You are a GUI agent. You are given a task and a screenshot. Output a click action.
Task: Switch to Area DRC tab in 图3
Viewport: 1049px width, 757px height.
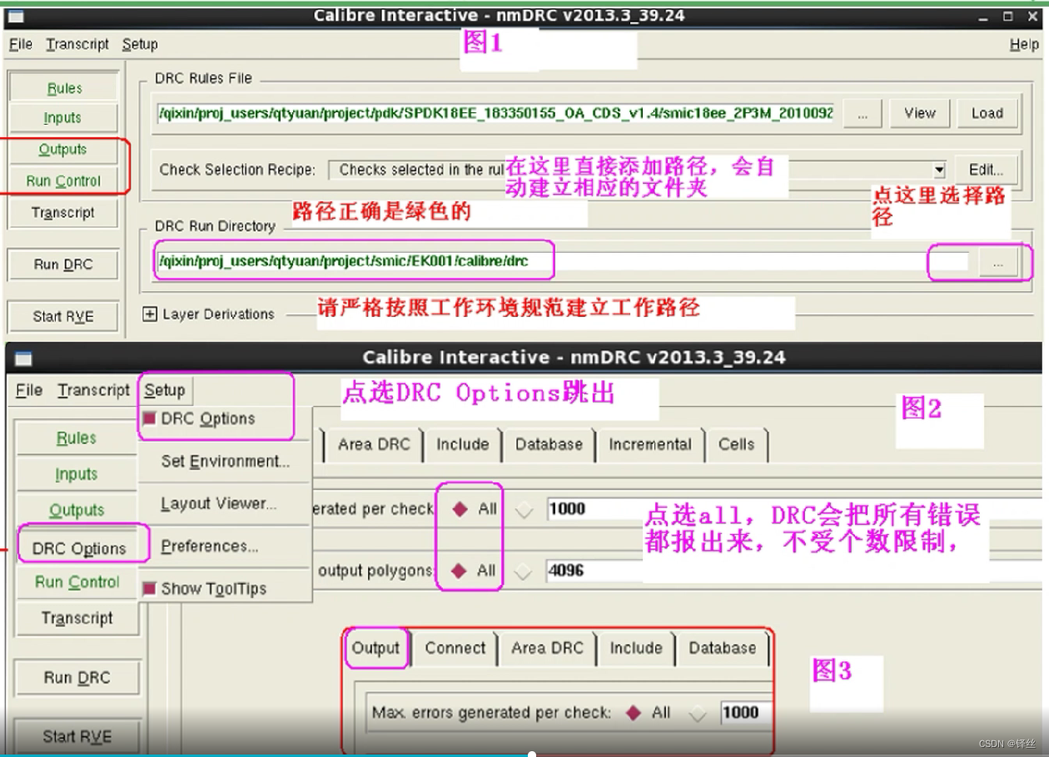click(548, 648)
